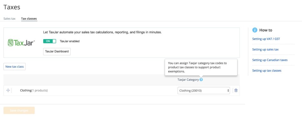Click the dotted grip next to trash icon

[233, 90]
